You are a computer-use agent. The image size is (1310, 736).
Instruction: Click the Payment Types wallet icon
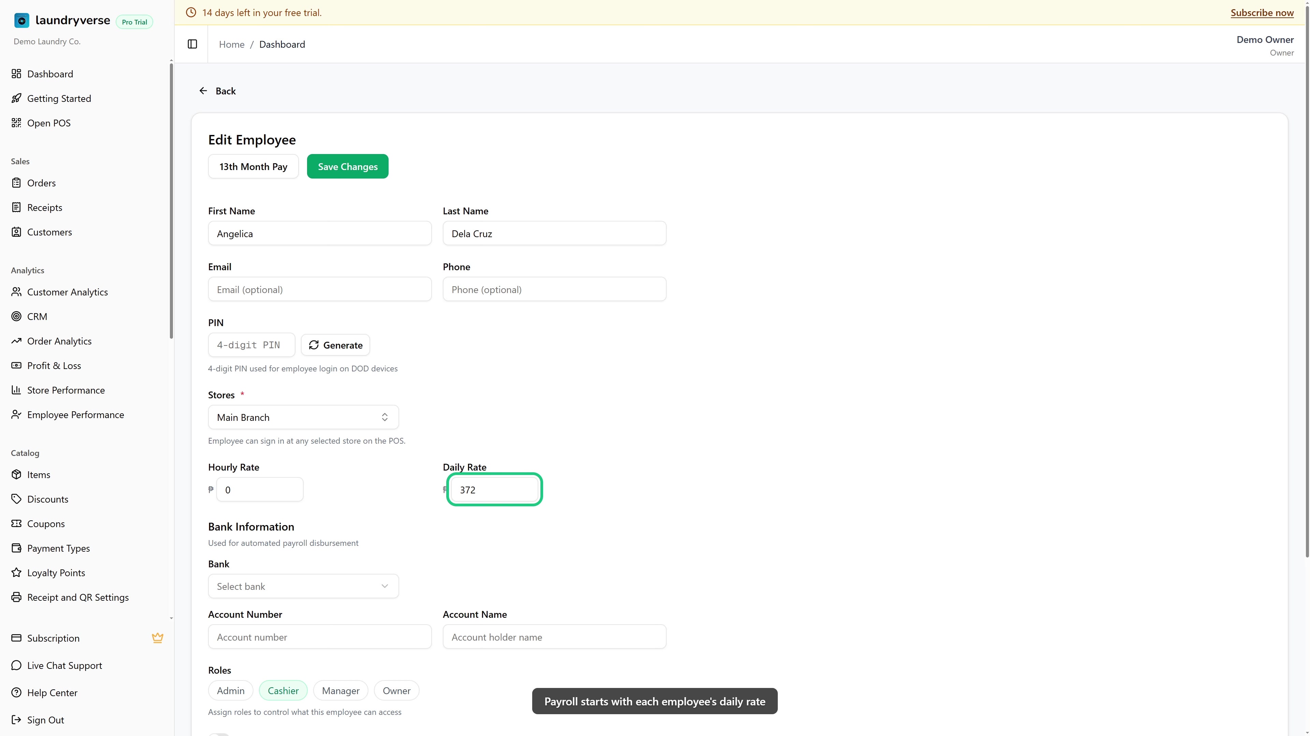coord(16,548)
